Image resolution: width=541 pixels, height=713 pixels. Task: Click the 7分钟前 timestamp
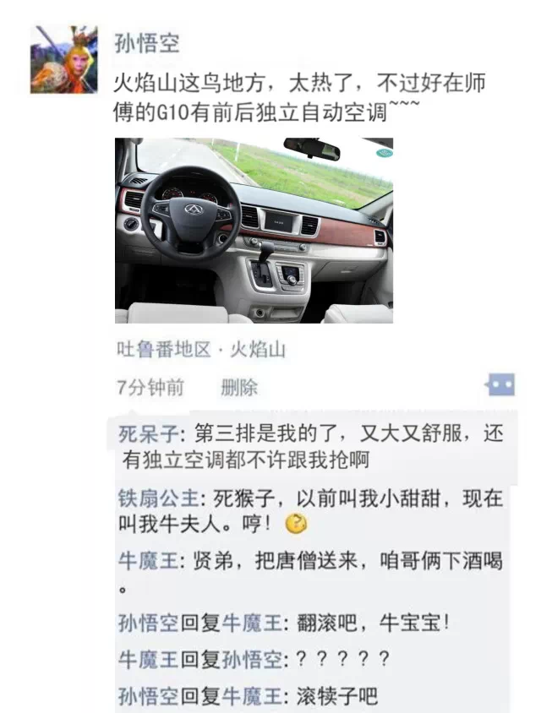[x=150, y=388]
